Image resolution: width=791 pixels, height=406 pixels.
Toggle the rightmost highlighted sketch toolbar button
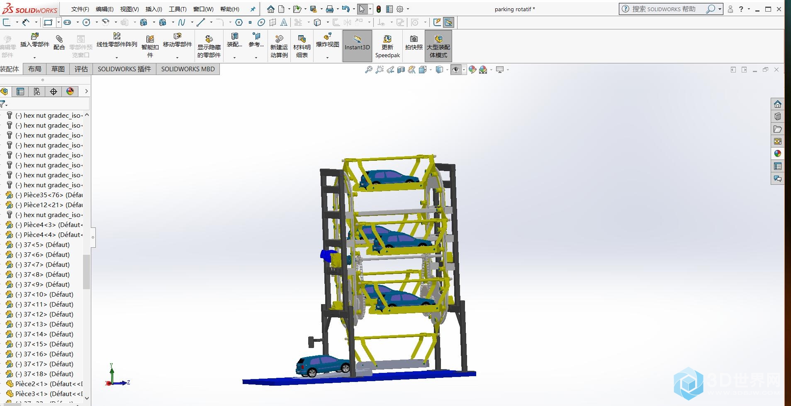coord(448,22)
